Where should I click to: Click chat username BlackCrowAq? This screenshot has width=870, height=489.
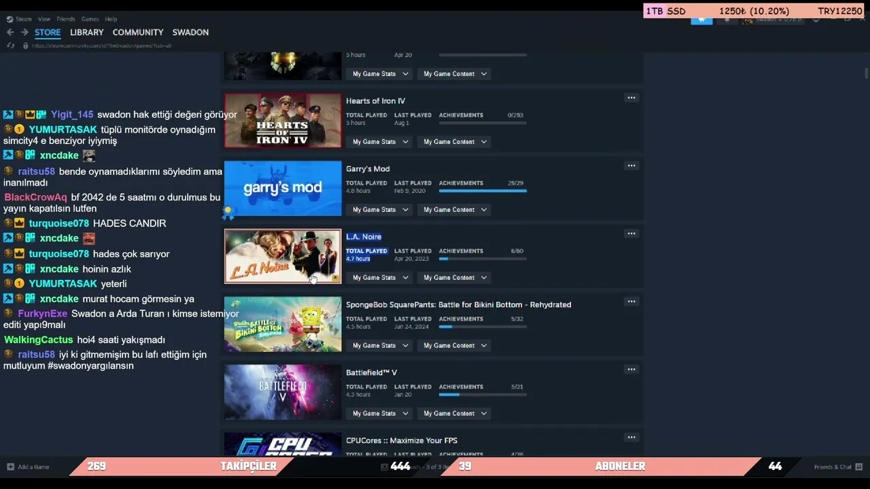click(x=36, y=198)
